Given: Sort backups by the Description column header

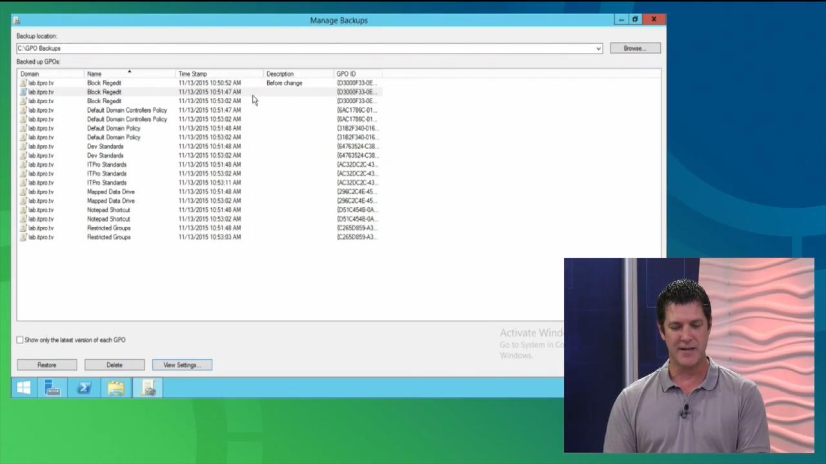Looking at the screenshot, I should (x=299, y=74).
